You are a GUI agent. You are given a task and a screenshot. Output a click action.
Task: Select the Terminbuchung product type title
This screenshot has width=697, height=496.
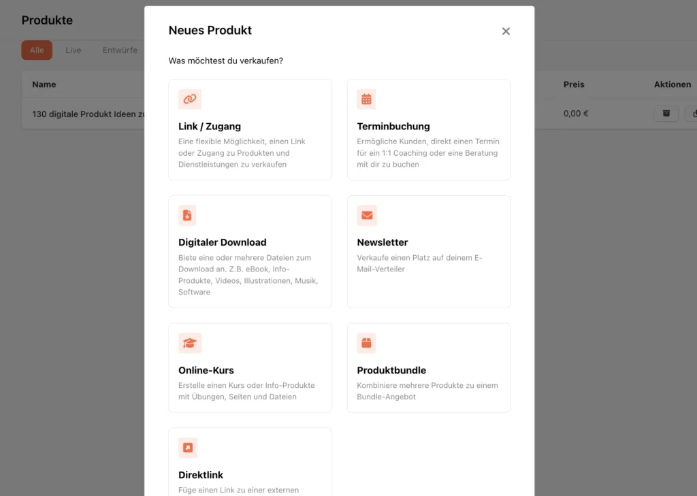tap(393, 127)
